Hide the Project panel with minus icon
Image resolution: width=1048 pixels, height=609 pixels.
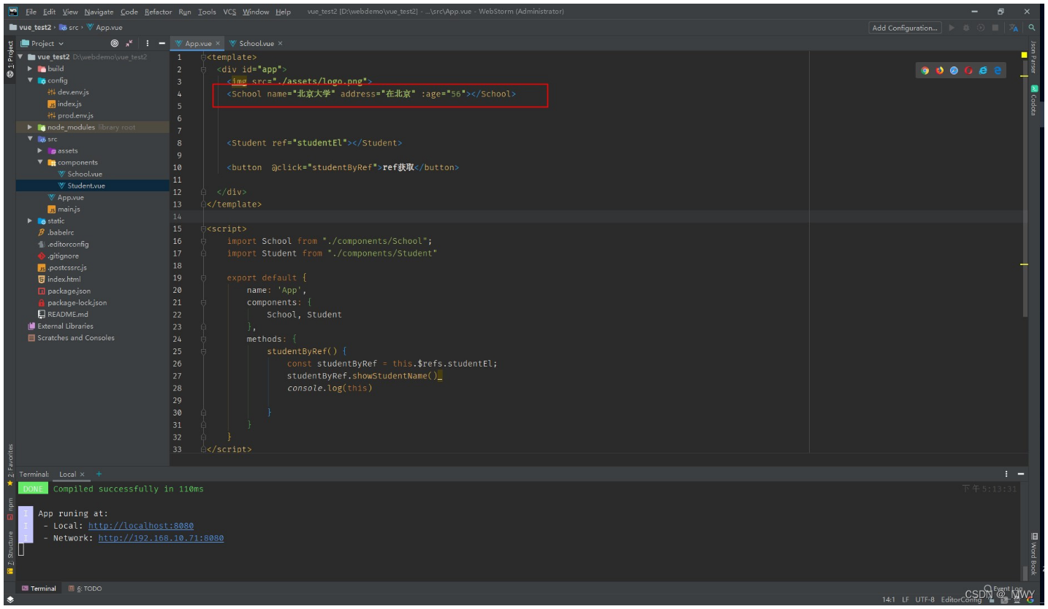coord(162,43)
